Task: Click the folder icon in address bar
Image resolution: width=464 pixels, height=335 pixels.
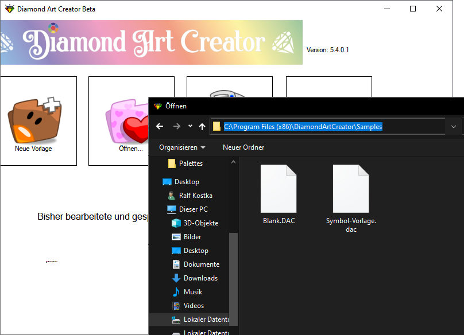Action: (x=216, y=127)
